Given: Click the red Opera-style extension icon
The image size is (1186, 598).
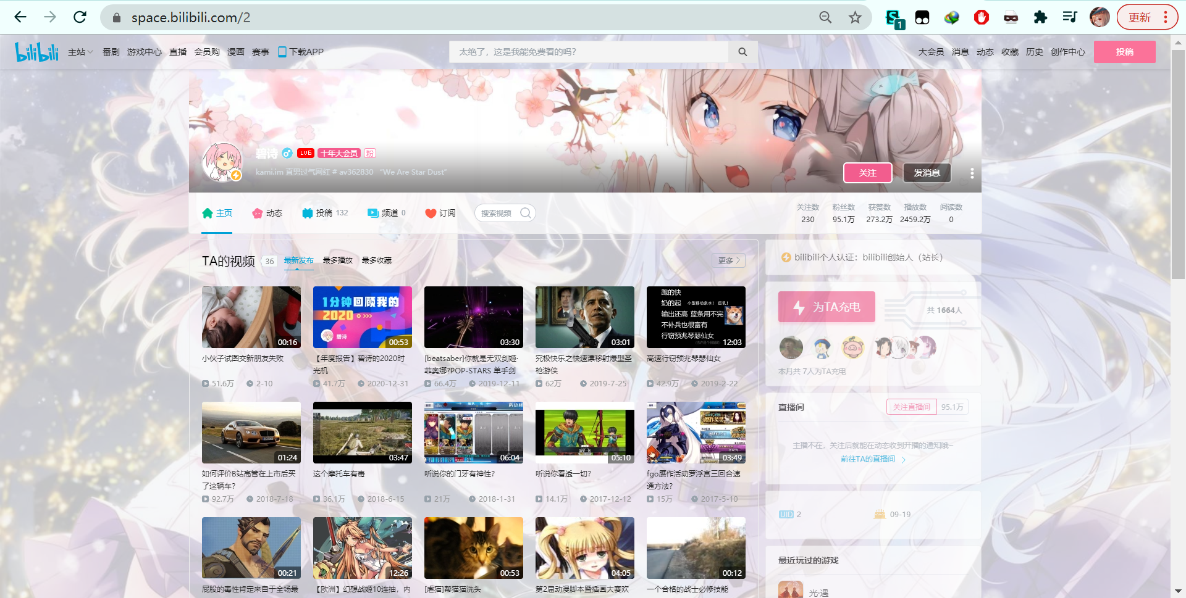Looking at the screenshot, I should (981, 17).
